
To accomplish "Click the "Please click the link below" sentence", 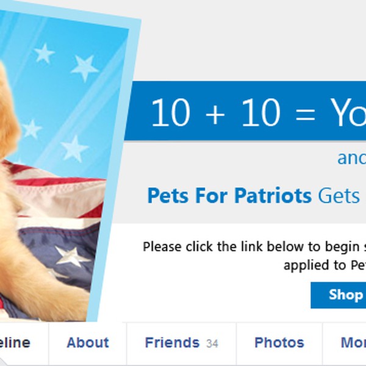I will pos(254,246).
